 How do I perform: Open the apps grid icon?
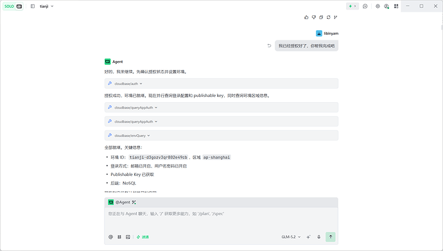tap(396, 6)
